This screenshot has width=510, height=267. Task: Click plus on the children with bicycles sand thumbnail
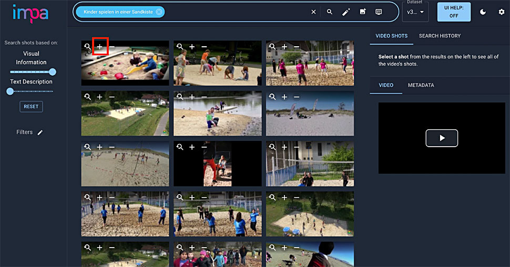coord(192,47)
